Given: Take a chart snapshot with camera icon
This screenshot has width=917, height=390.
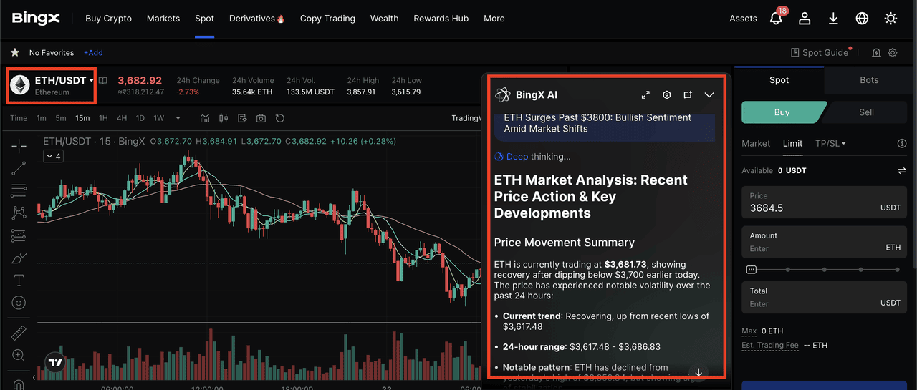Looking at the screenshot, I should coord(261,118).
